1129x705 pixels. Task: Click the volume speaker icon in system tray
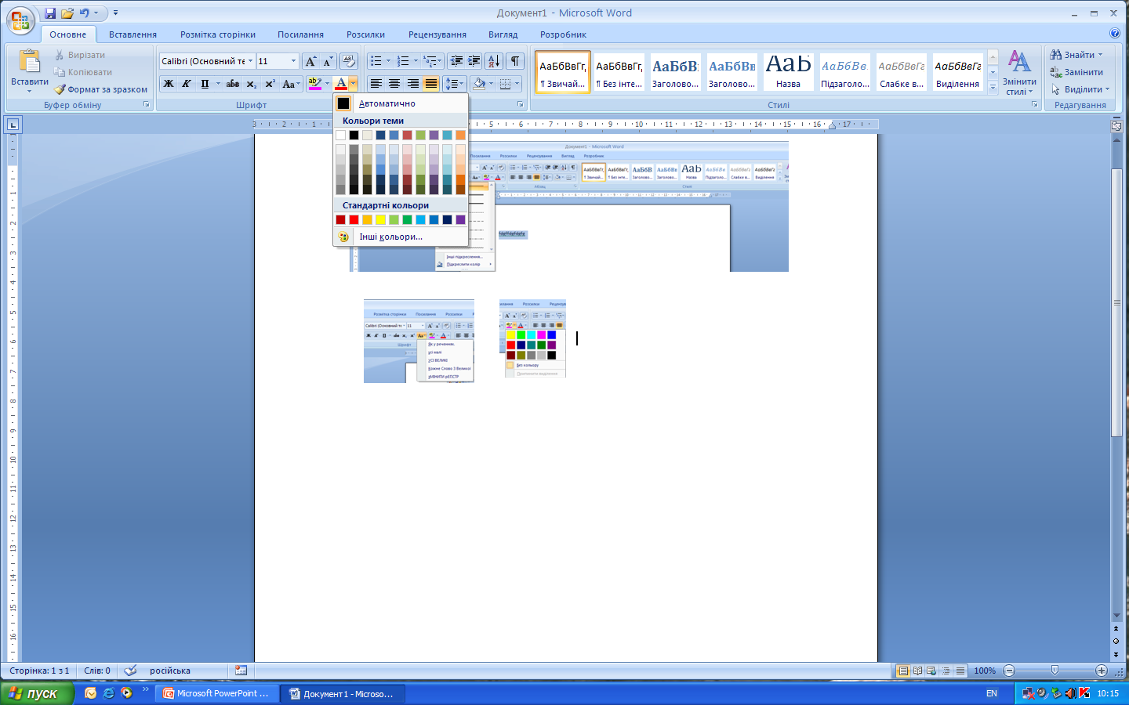click(1070, 693)
